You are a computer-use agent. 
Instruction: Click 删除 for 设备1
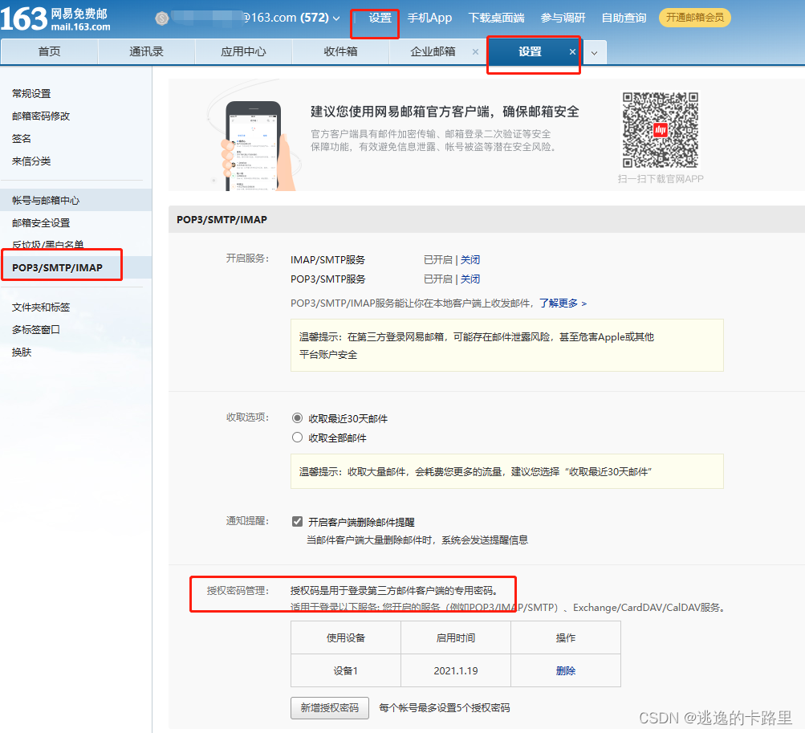tap(566, 671)
